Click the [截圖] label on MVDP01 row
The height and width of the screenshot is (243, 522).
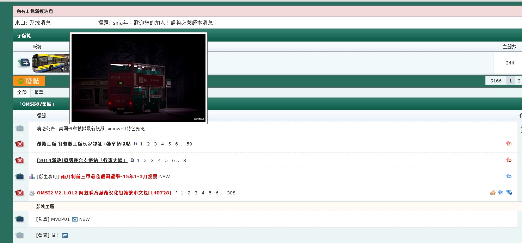coord(43,219)
